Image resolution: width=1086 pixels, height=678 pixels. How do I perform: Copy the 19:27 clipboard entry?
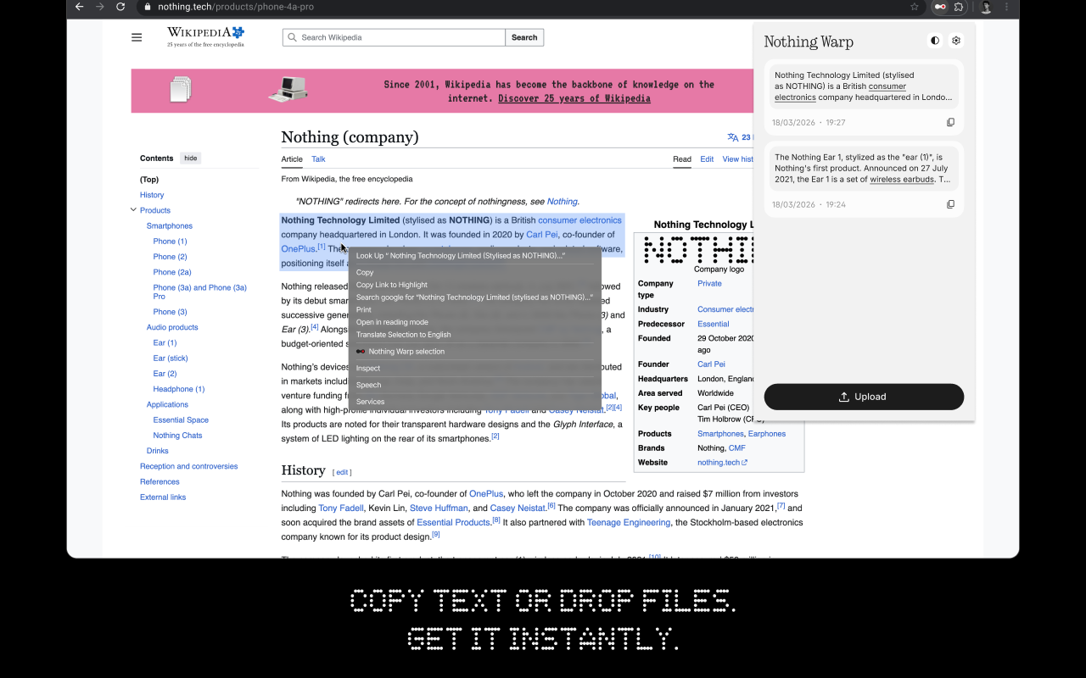coord(950,123)
